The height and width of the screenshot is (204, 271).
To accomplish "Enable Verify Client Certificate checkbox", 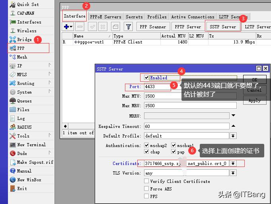I will (x=147, y=181).
